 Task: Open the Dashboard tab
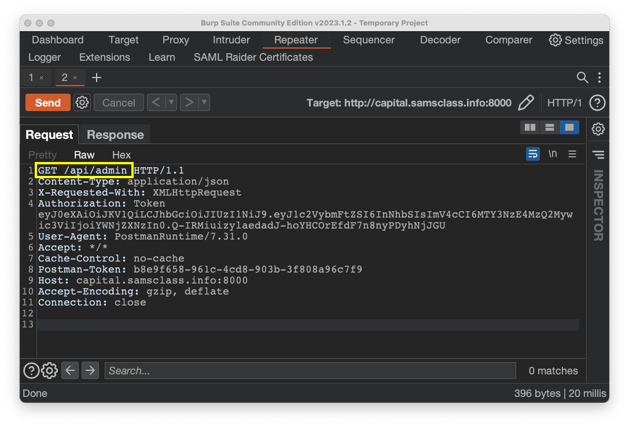(x=58, y=40)
